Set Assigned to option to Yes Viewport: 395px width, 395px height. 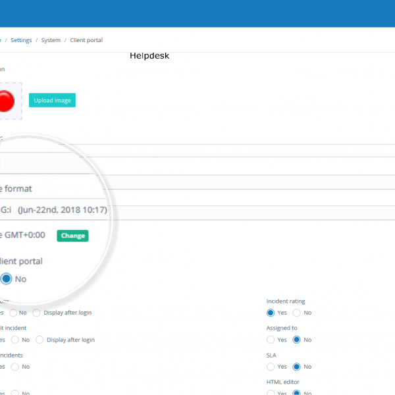(271, 340)
